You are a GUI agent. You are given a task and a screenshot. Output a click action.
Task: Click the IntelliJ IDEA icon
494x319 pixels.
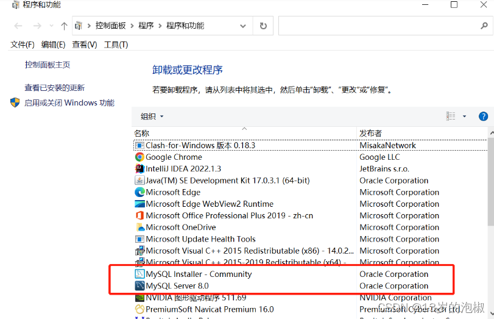tap(139, 168)
